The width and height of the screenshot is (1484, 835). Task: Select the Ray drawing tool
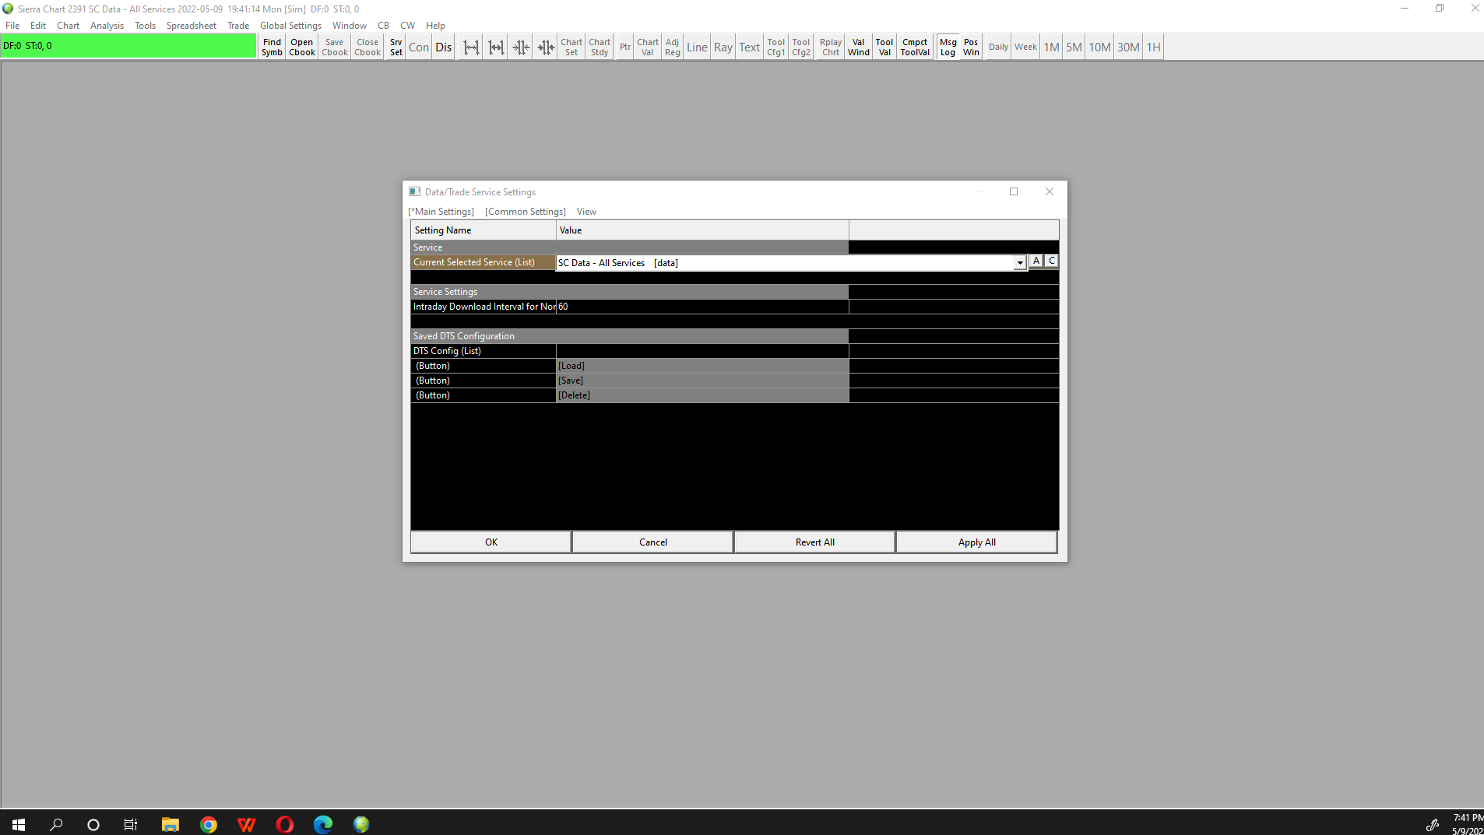[723, 47]
